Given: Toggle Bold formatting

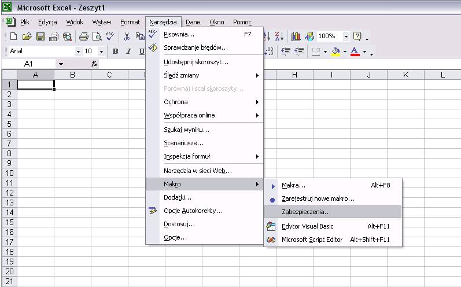Looking at the screenshot, I should [115, 51].
